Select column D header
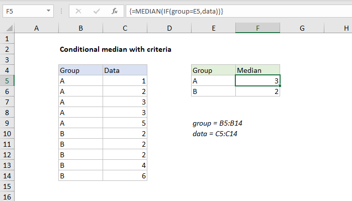 point(169,28)
